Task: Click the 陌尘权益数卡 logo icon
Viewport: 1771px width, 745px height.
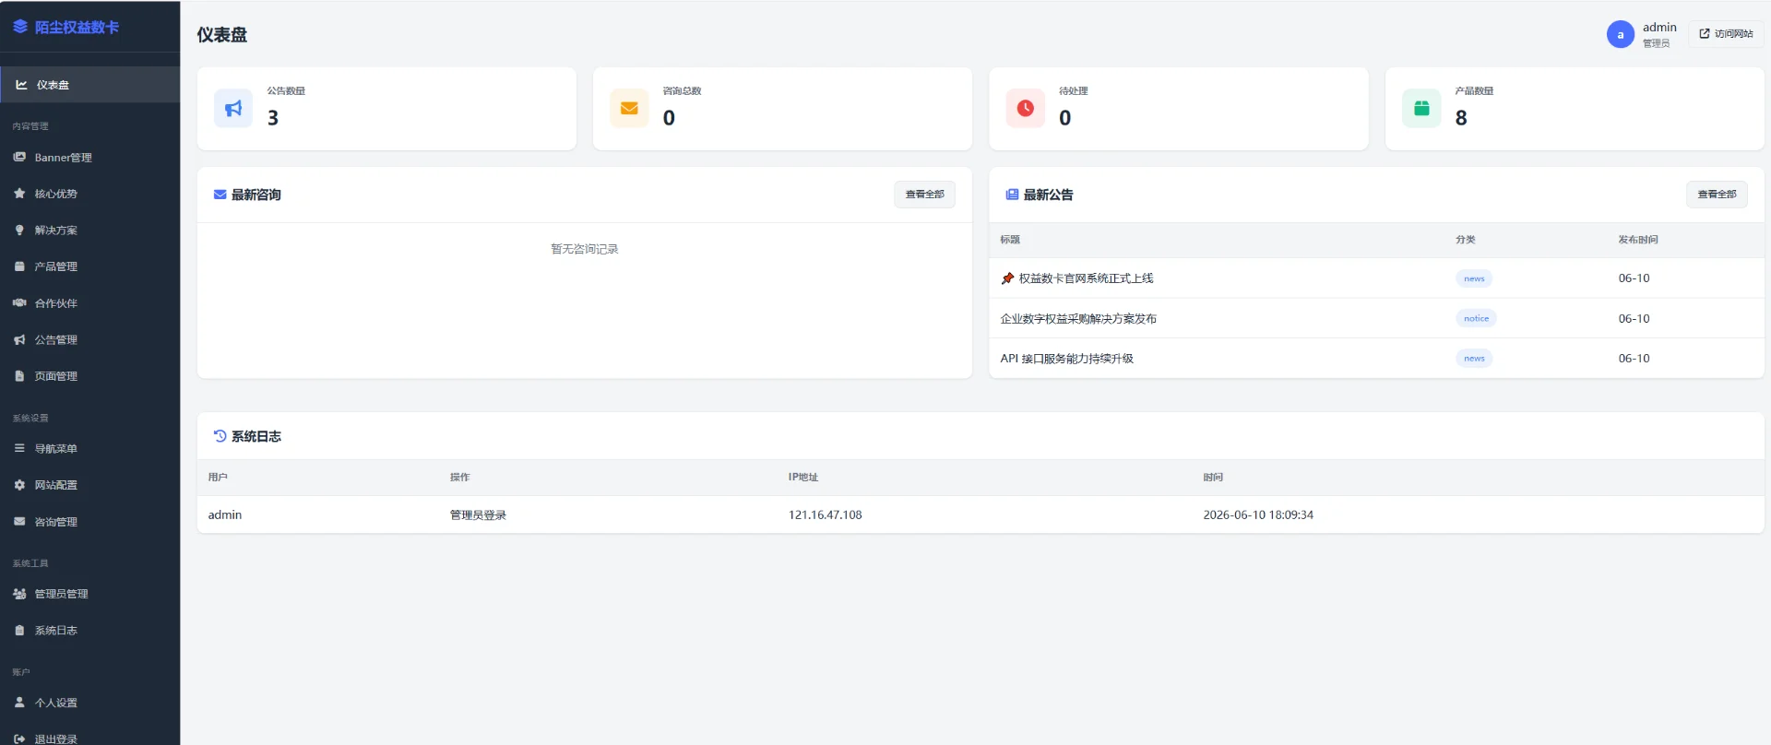Action: [x=20, y=27]
